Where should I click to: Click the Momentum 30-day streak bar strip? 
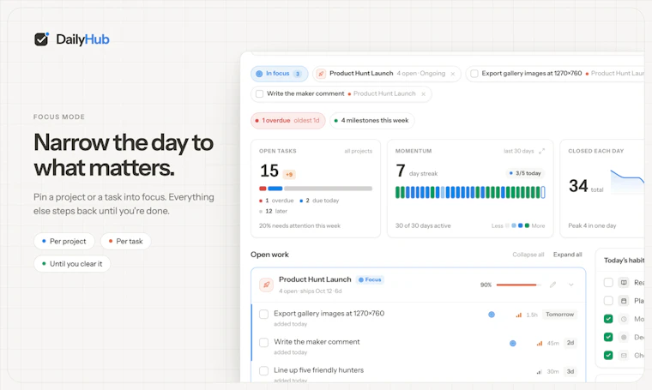(470, 192)
